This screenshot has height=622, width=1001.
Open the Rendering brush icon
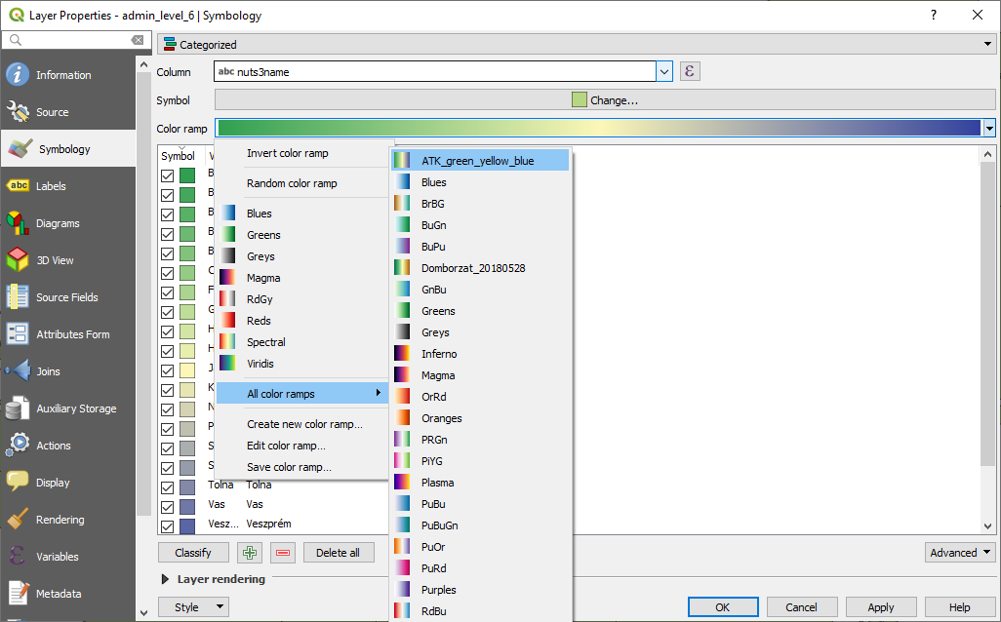(x=18, y=520)
